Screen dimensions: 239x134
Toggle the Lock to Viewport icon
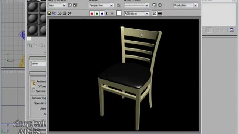(118, 5)
